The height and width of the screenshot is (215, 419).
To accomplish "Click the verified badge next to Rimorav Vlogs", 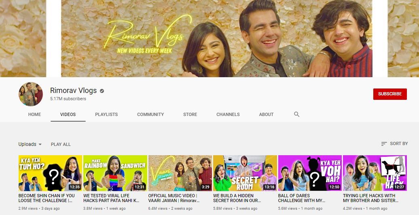I will tap(102, 91).
